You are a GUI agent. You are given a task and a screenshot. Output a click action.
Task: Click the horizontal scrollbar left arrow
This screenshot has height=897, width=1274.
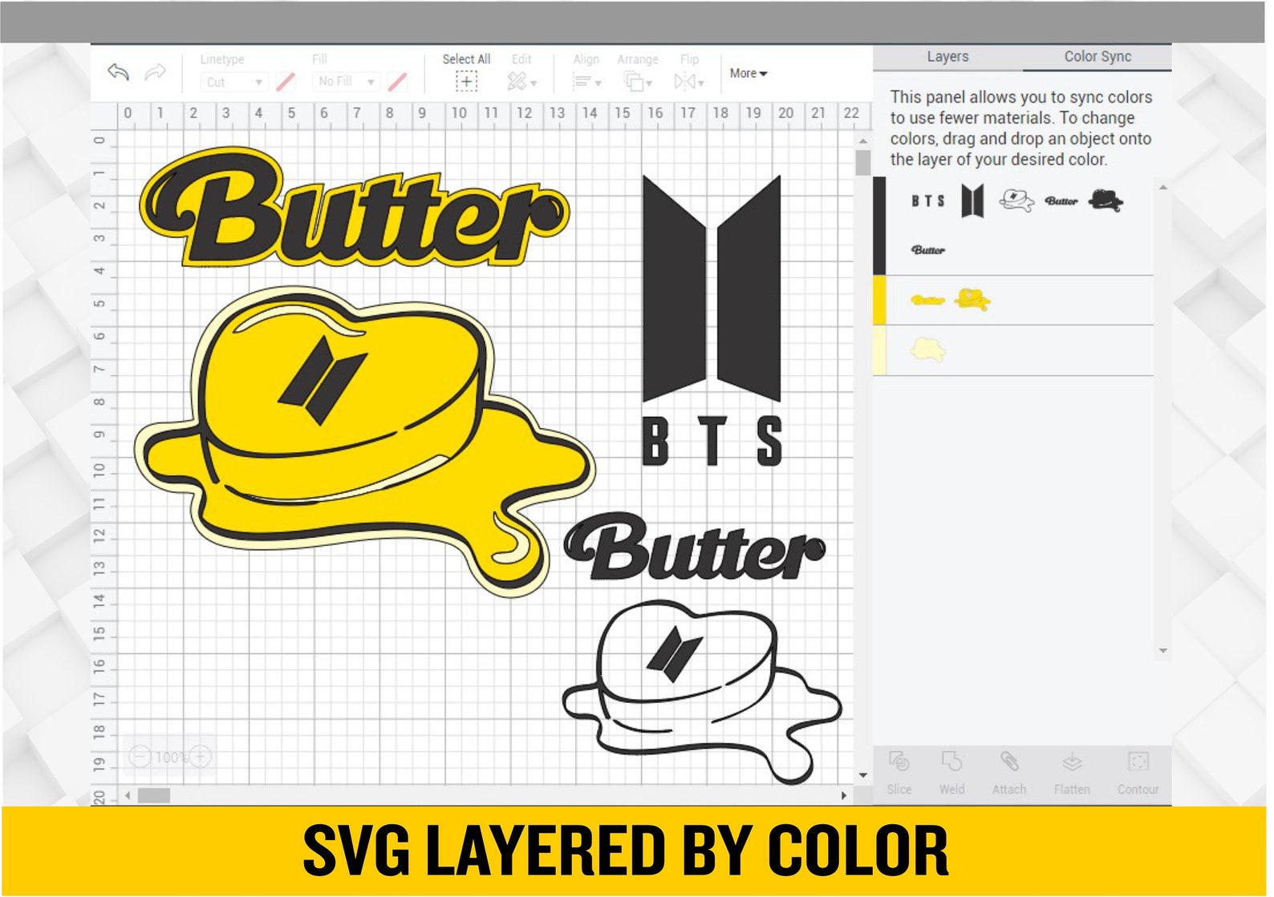click(128, 796)
